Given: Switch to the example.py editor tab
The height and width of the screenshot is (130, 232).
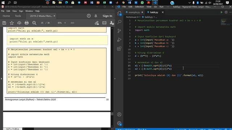Looking at the screenshot, I should click(134, 12).
